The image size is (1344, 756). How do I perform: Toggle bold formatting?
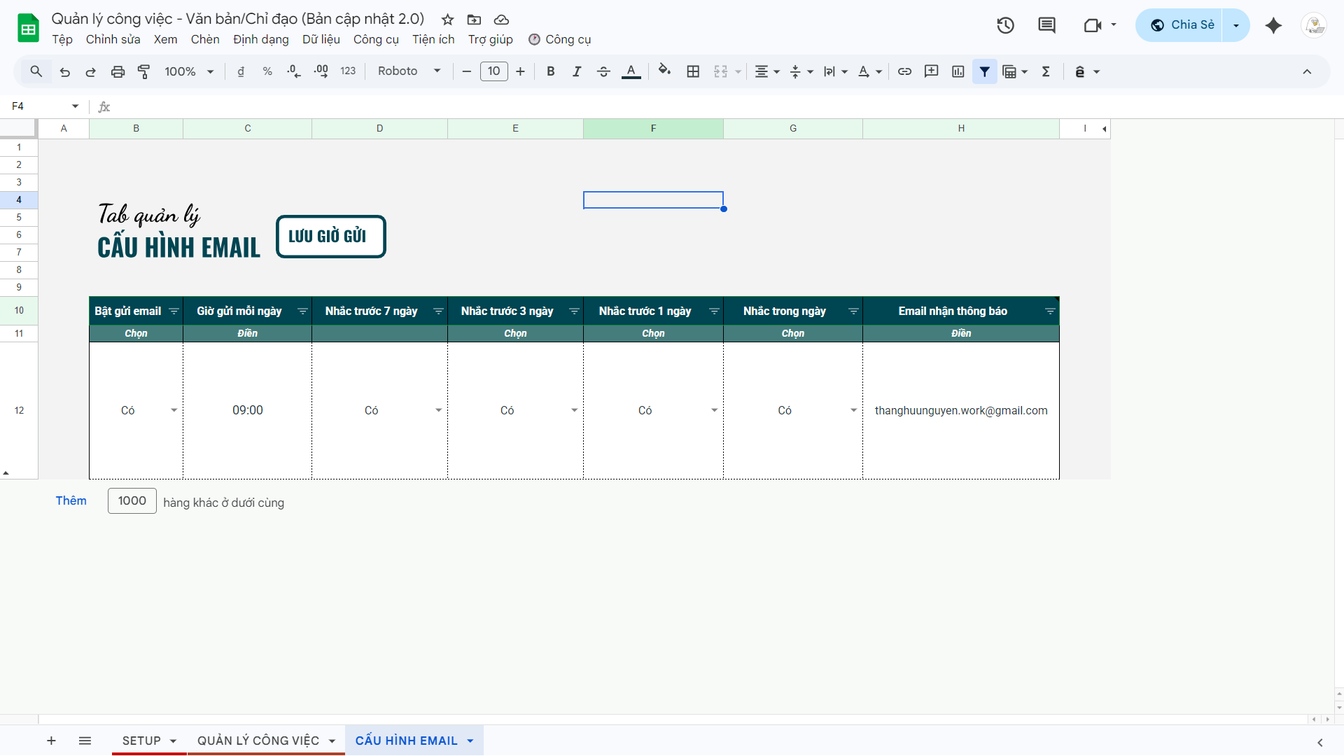click(551, 71)
